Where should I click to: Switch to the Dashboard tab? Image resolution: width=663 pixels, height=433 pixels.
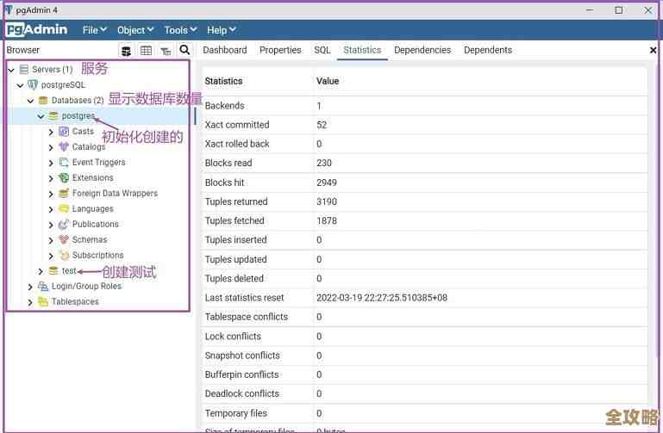pos(225,50)
